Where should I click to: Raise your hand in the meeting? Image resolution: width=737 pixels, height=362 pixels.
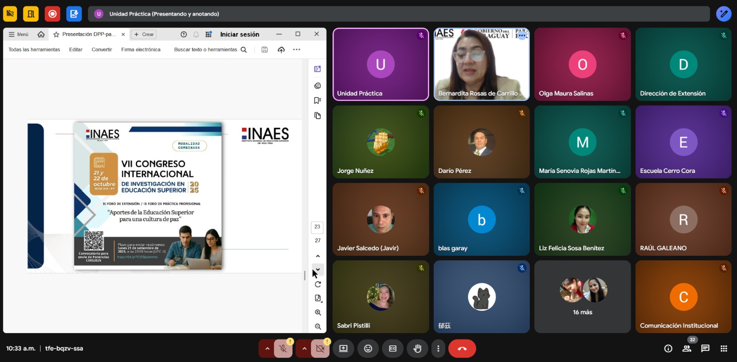417,349
